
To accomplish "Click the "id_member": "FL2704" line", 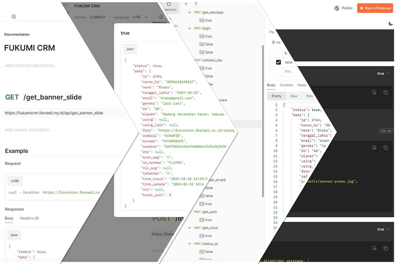I will click(x=163, y=163).
